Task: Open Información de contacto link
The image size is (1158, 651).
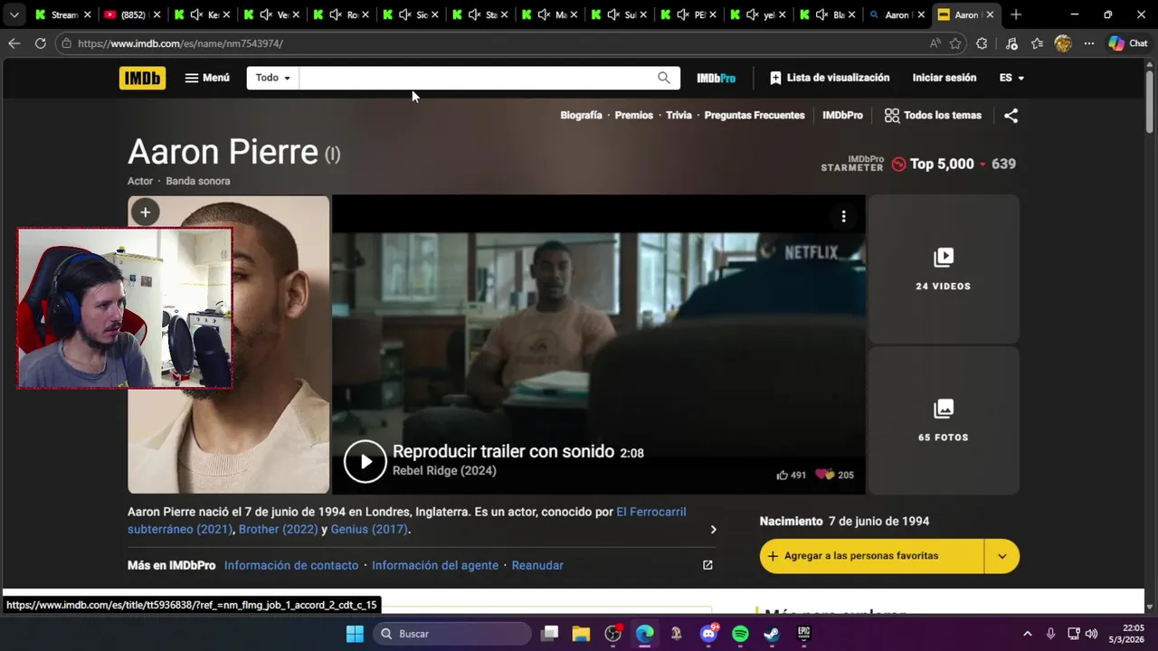Action: 291,565
